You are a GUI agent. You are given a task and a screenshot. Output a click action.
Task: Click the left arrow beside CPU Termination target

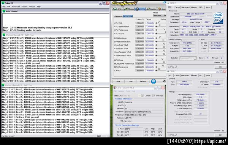point(156,27)
